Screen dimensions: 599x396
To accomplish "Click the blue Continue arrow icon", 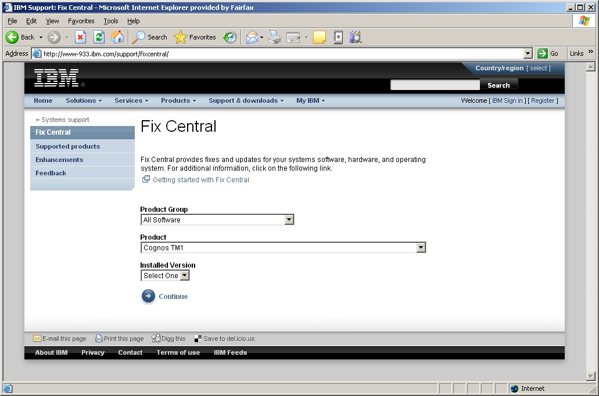I will [149, 296].
